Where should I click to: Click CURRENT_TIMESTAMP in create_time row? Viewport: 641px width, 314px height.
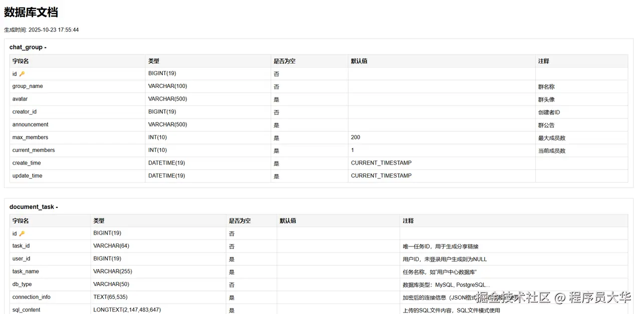(x=382, y=163)
